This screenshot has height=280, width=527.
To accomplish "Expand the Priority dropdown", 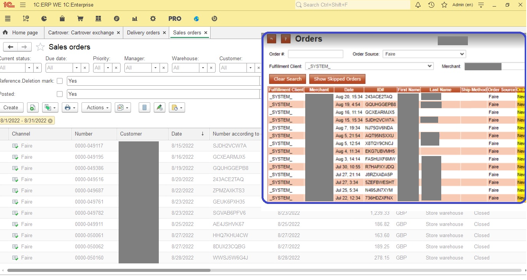I will (x=108, y=68).
